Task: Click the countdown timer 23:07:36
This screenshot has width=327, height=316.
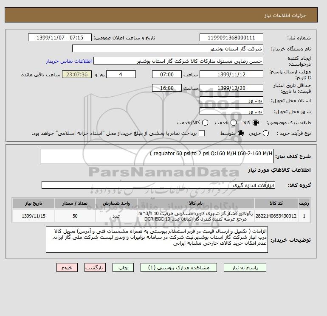Action: click(77, 74)
